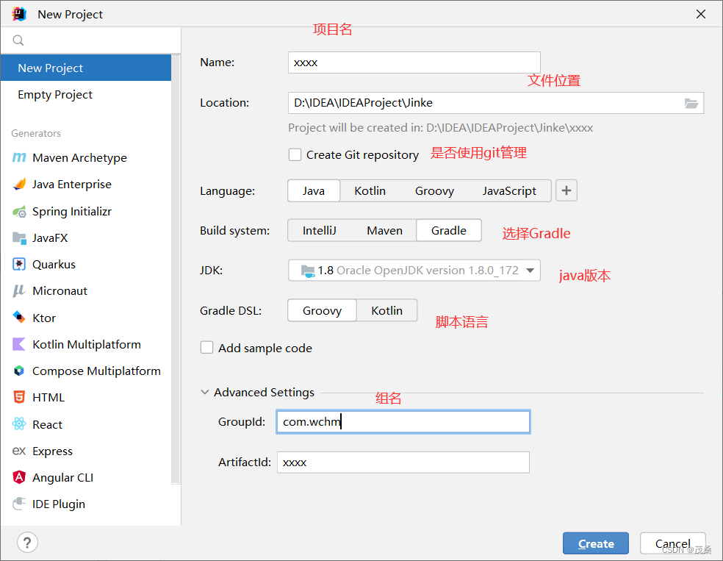Open the Maven Archetype generator
The image size is (723, 561).
pos(86,157)
